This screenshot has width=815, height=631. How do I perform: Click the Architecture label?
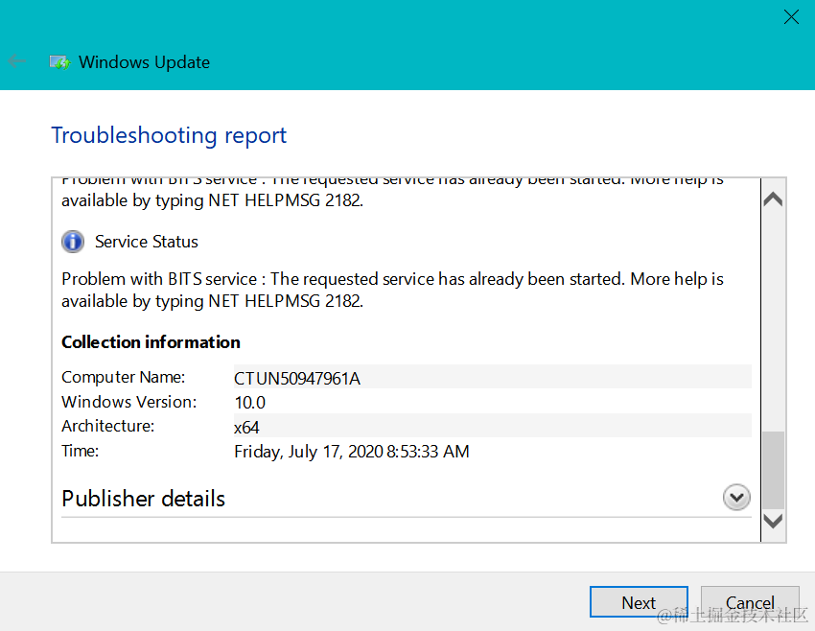tap(107, 426)
